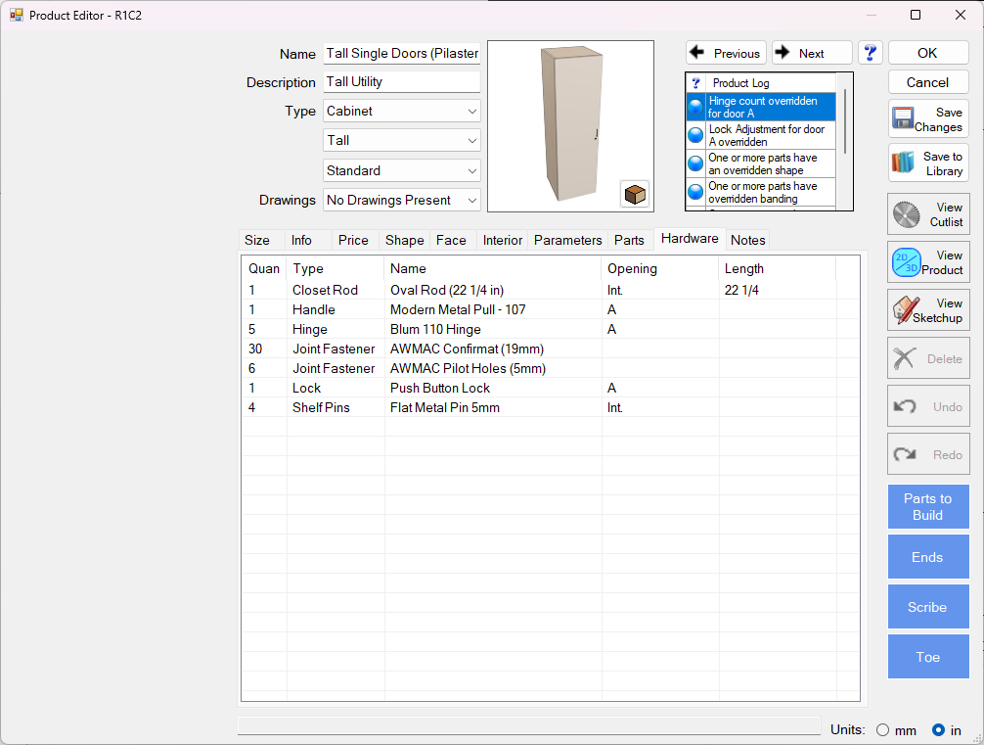984x745 pixels.
Task: Select the mm units radio button
Action: pos(883,730)
